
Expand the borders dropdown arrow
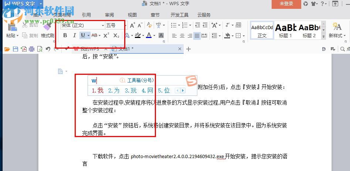tap(244, 36)
